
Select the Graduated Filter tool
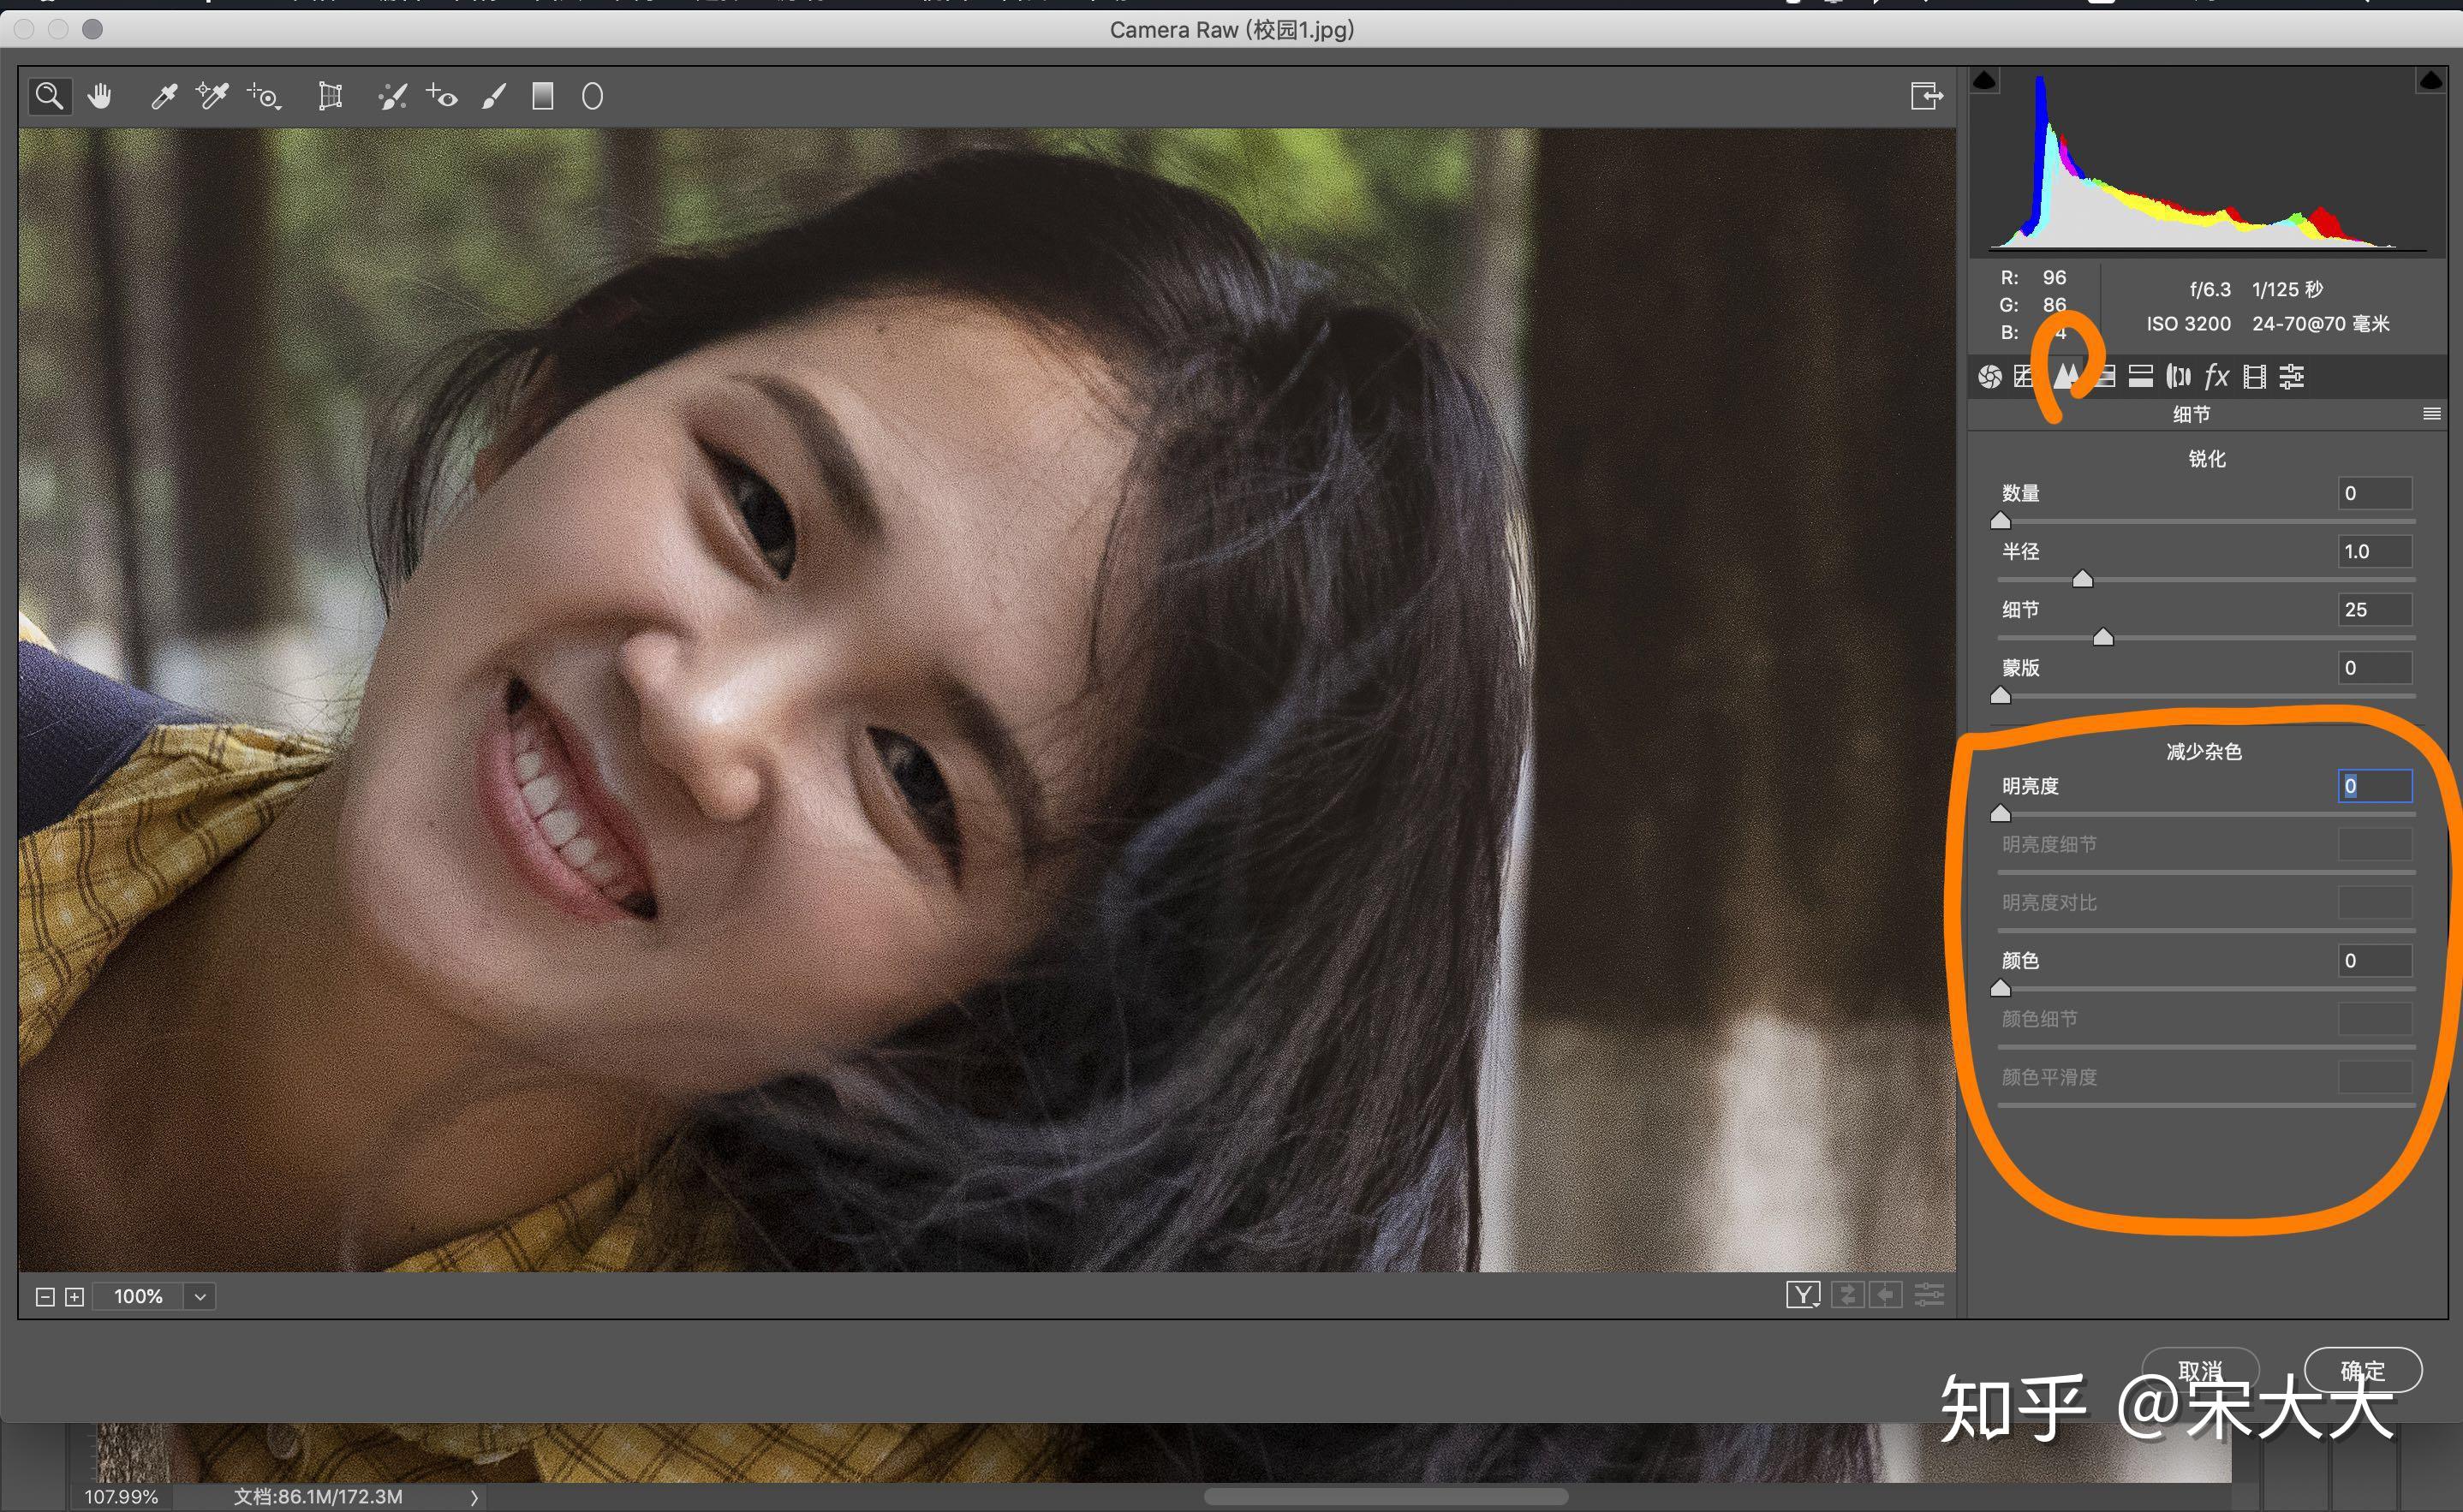pyautogui.click(x=542, y=96)
